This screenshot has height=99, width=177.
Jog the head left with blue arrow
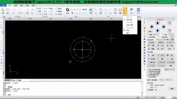(152, 27)
